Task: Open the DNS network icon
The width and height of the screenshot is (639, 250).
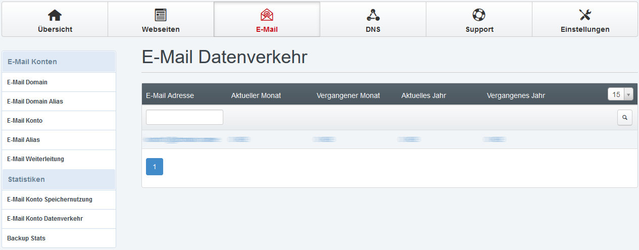Action: point(373,15)
